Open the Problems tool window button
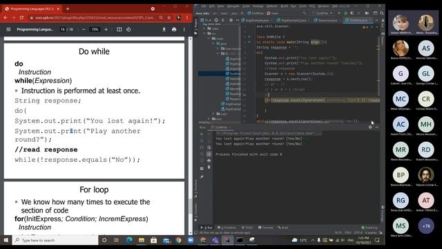 (x=227, y=228)
